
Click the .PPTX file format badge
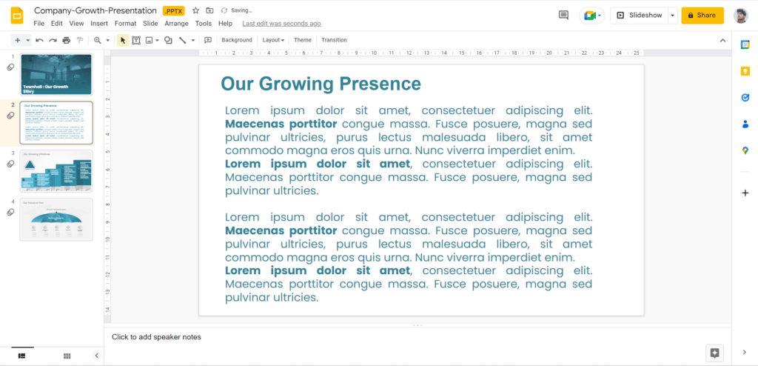coord(173,10)
